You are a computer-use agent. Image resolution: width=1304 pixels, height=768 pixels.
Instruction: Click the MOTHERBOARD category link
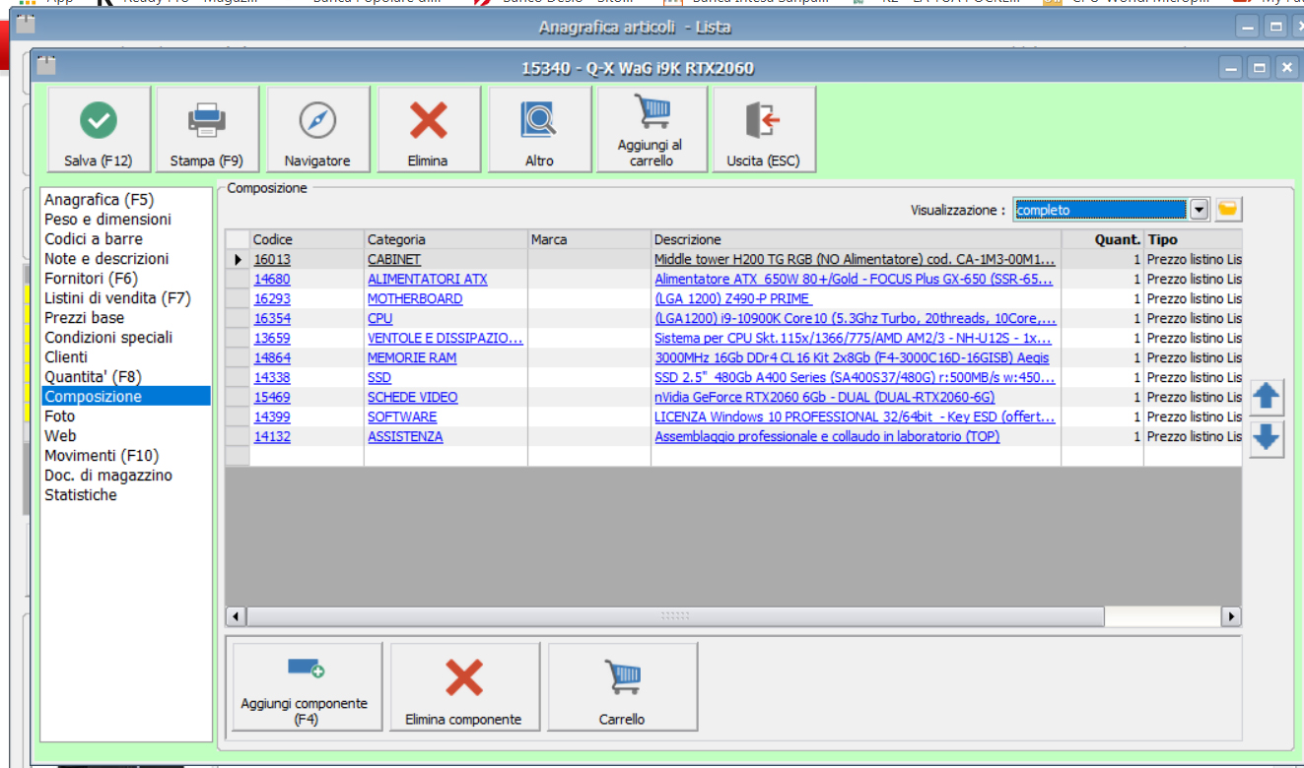tap(415, 299)
